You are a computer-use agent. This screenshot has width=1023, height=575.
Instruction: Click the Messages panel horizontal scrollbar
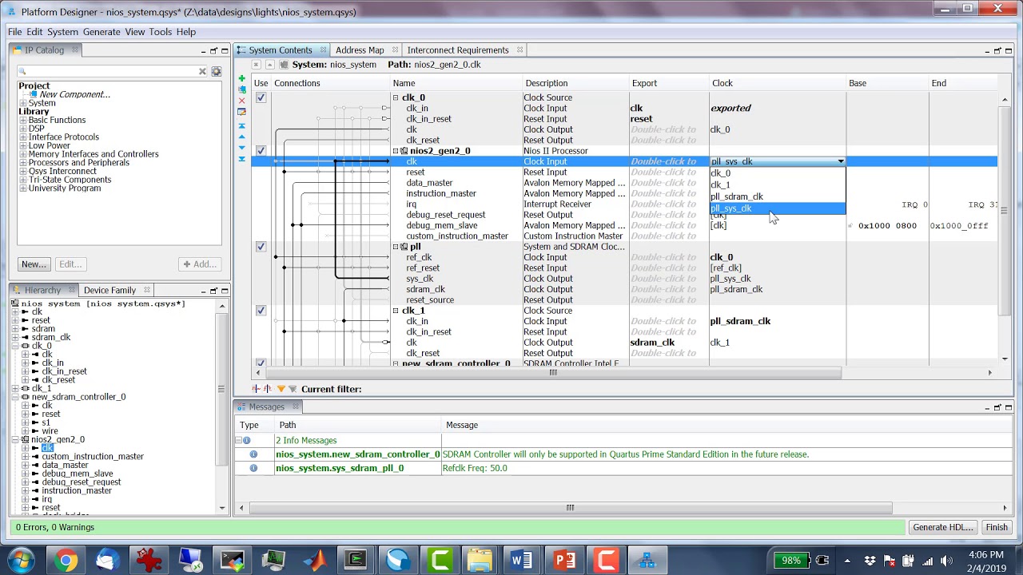click(570, 508)
